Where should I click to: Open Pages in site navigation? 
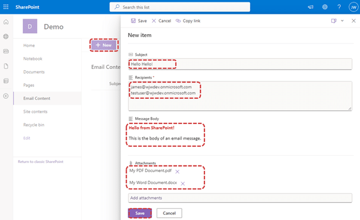(29, 85)
